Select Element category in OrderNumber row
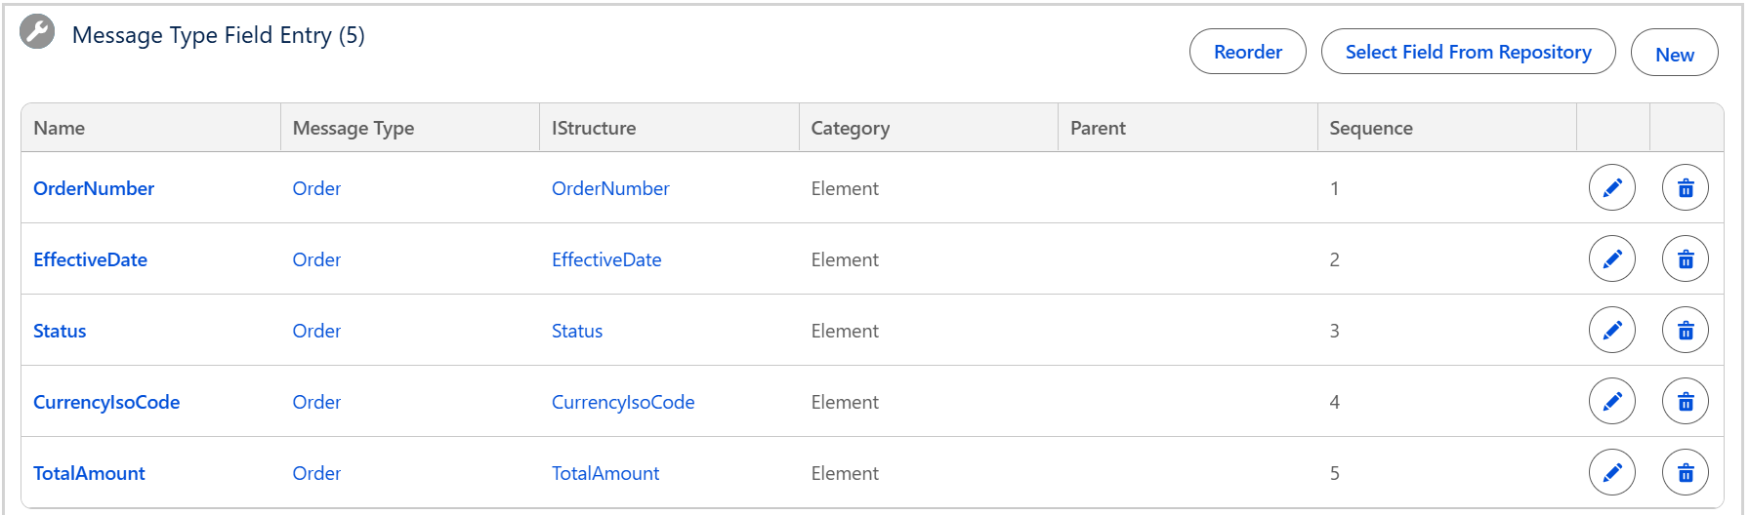 [845, 188]
